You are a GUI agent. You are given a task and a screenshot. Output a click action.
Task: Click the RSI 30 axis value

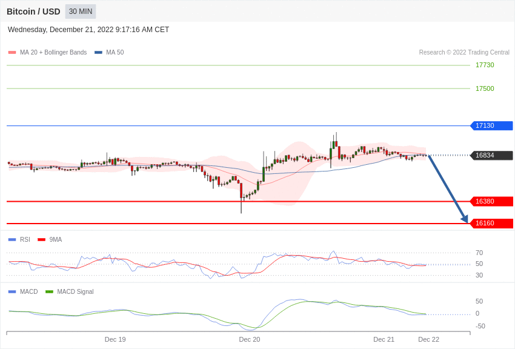pyautogui.click(x=479, y=276)
